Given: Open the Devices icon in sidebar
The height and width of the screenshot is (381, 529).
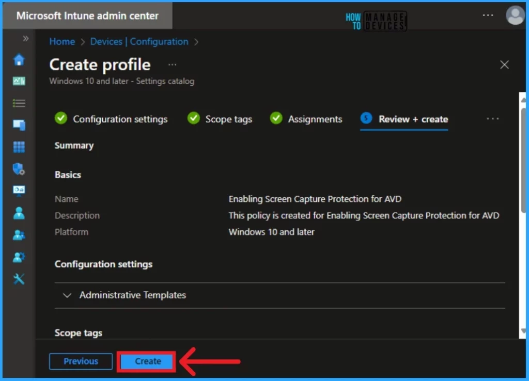Looking at the screenshot, I should click(x=19, y=125).
